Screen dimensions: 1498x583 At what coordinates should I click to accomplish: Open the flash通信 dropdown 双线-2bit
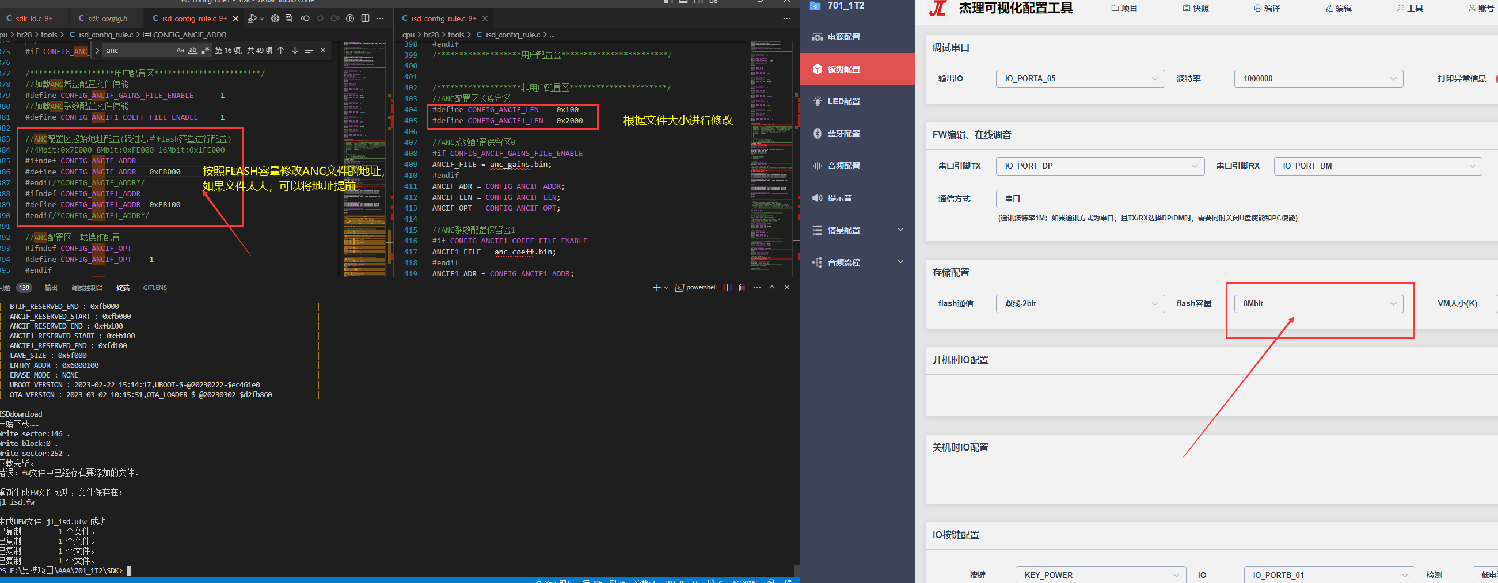tap(1080, 303)
